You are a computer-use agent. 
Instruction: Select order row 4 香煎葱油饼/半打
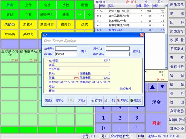click(x=130, y=25)
